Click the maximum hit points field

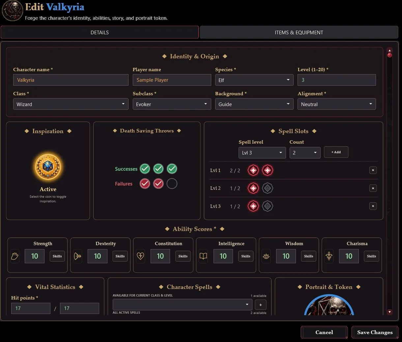79,308
